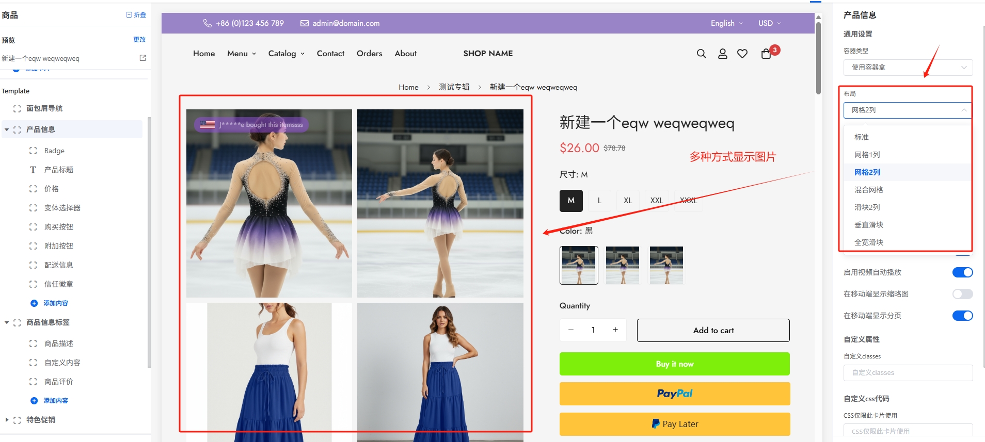
Task: Click the external link icon beside preview product
Action: (143, 58)
